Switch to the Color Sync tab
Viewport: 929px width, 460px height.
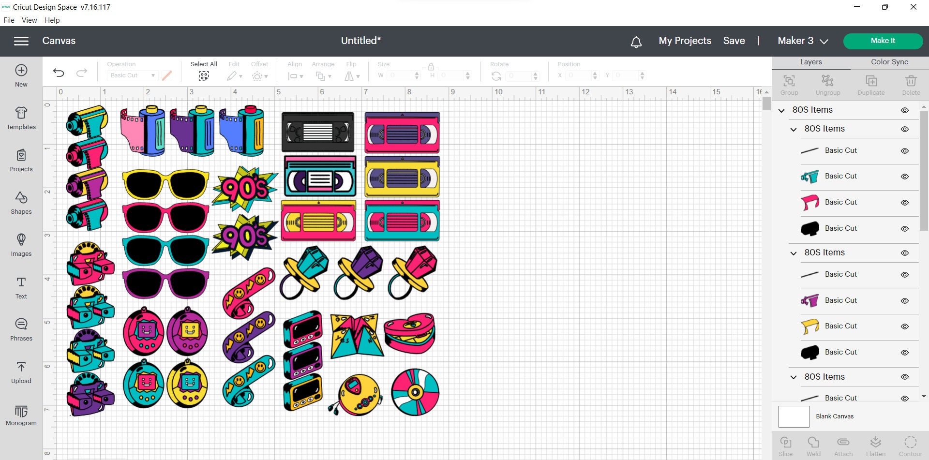[889, 62]
